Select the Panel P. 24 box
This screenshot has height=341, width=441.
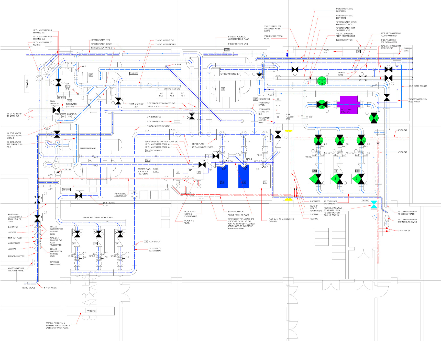(x=91, y=311)
